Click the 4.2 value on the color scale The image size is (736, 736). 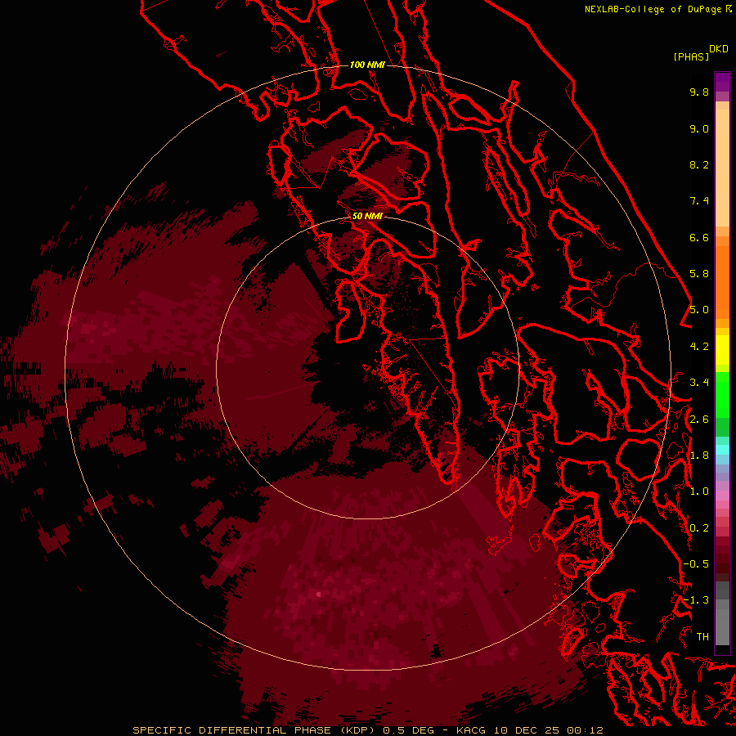[x=699, y=347]
